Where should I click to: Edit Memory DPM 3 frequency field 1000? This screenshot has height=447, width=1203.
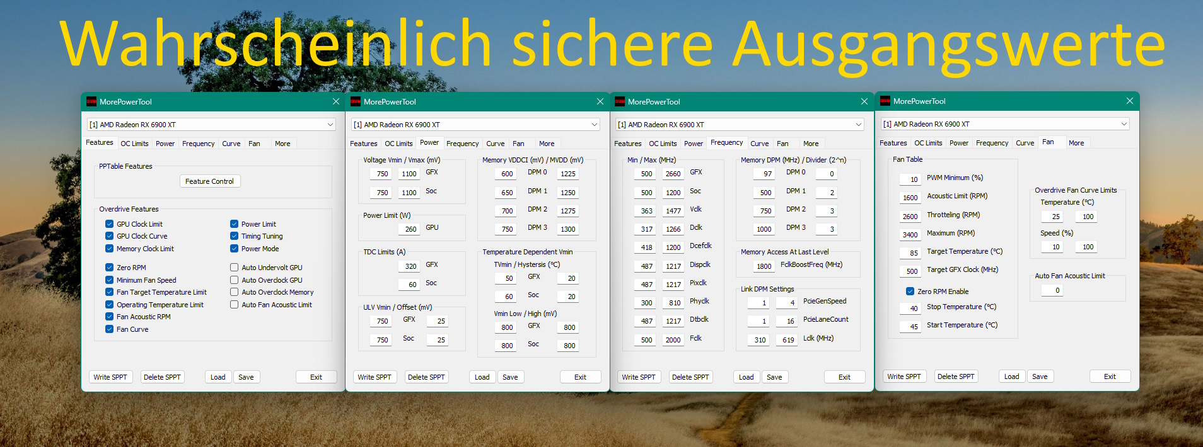(763, 229)
